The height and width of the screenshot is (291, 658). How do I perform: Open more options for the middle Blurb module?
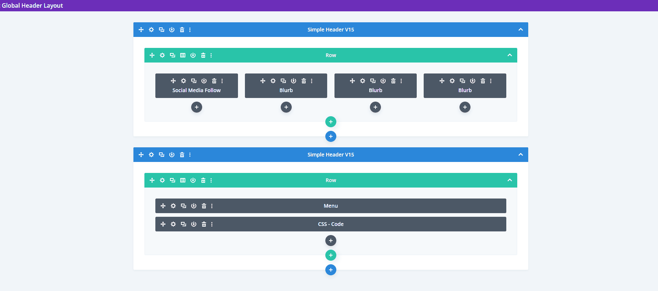(401, 81)
